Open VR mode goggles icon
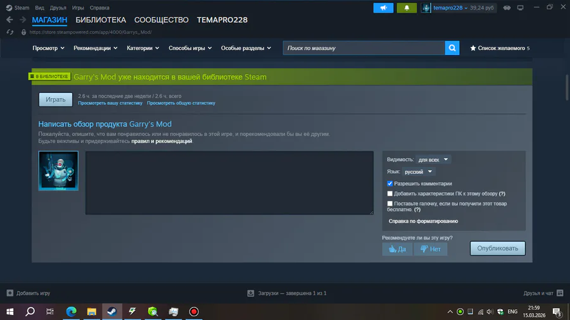 pos(507,8)
